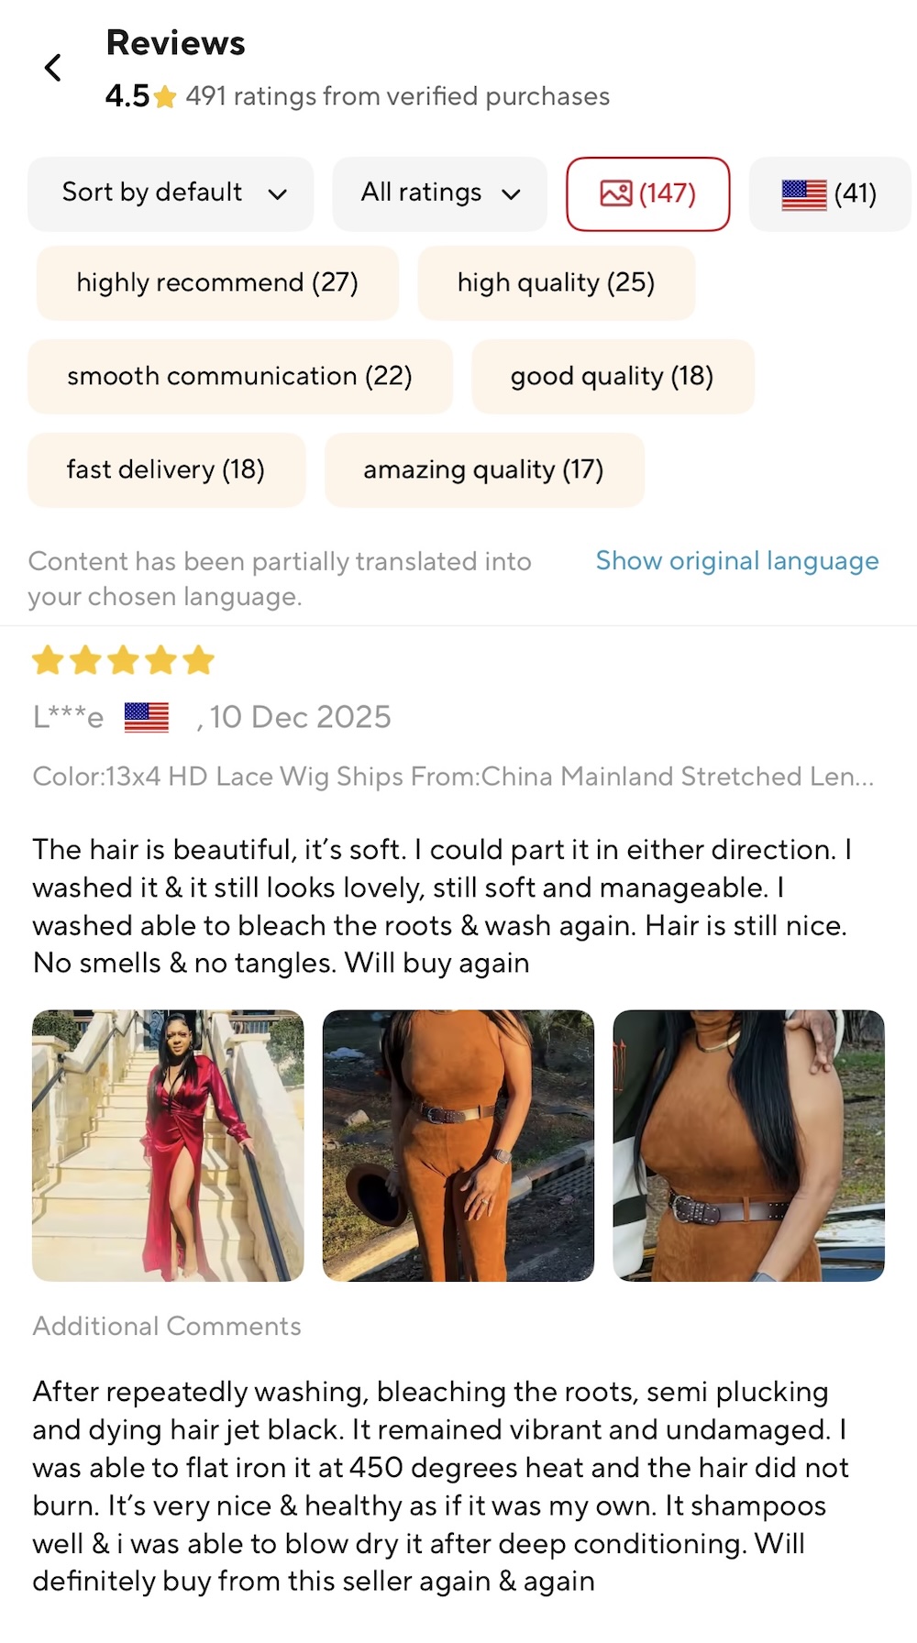This screenshot has width=917, height=1643.
Task: Open review photo of red dress
Action: pyautogui.click(x=168, y=1145)
